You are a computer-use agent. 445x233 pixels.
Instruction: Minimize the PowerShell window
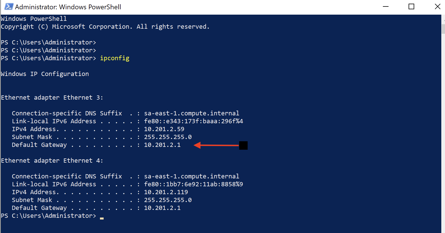point(386,6)
